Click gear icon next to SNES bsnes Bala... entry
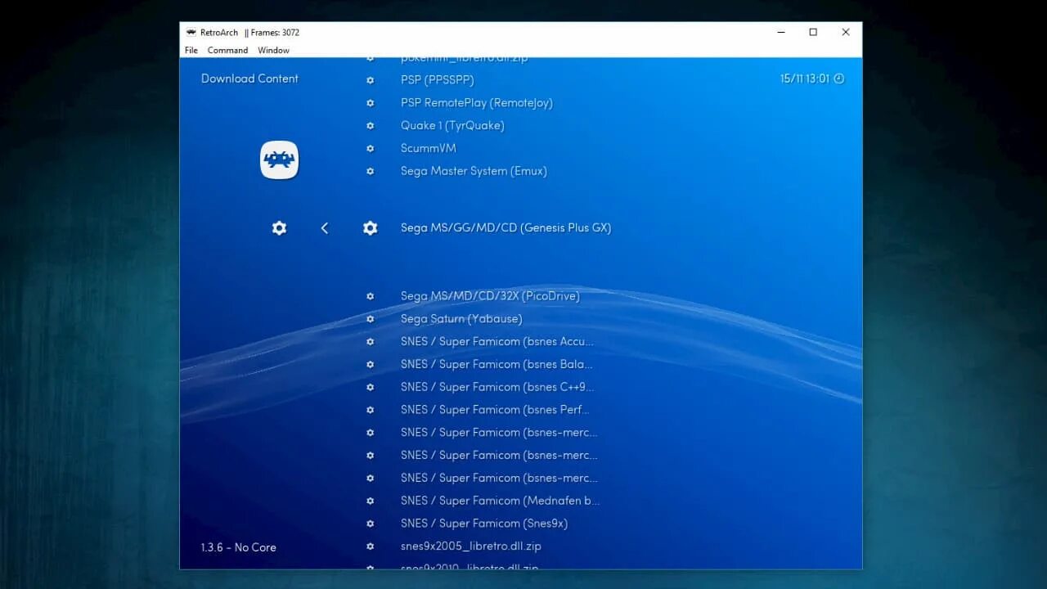 pyautogui.click(x=370, y=365)
